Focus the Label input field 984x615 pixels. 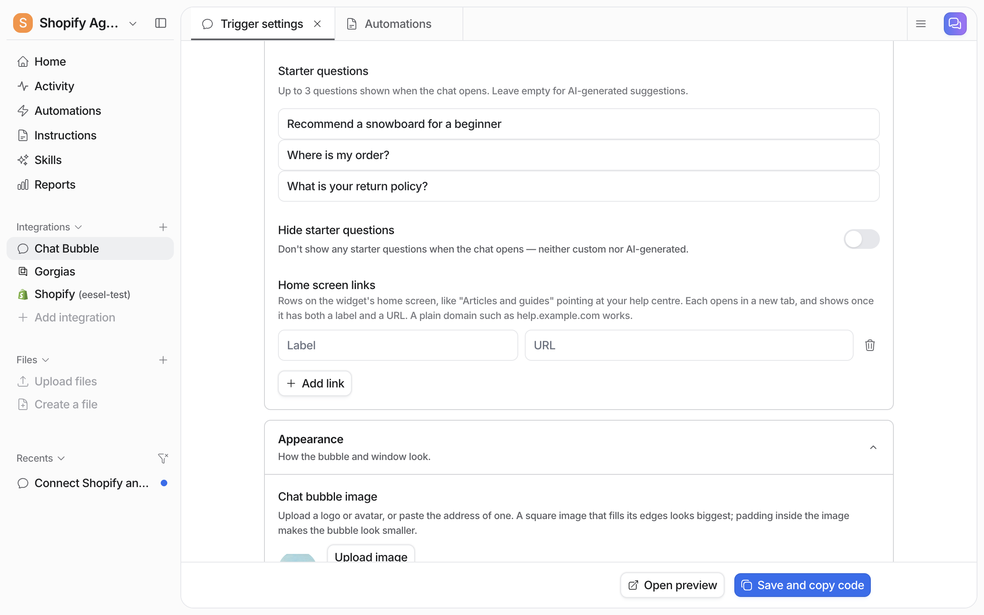(x=398, y=345)
